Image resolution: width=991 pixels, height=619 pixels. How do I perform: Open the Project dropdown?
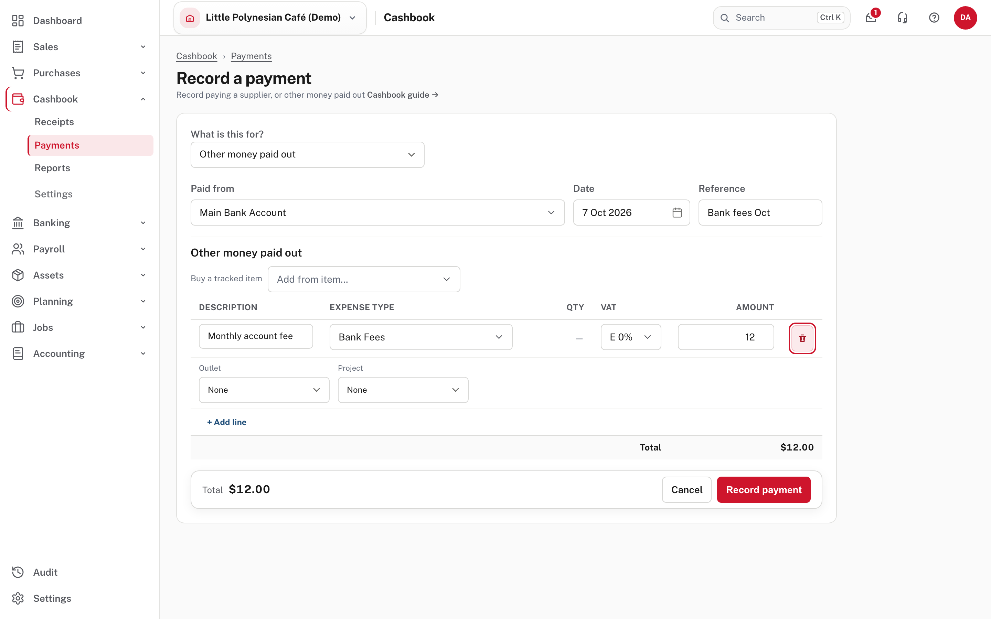tap(403, 390)
